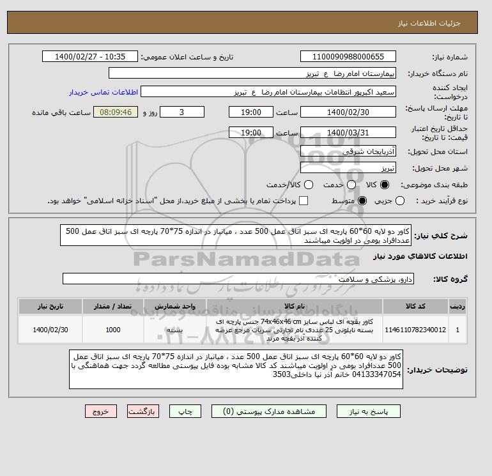Image resolution: width=492 pixels, height=476 pixels.
Task: Click the unit cell بسته
Action: tap(175, 330)
